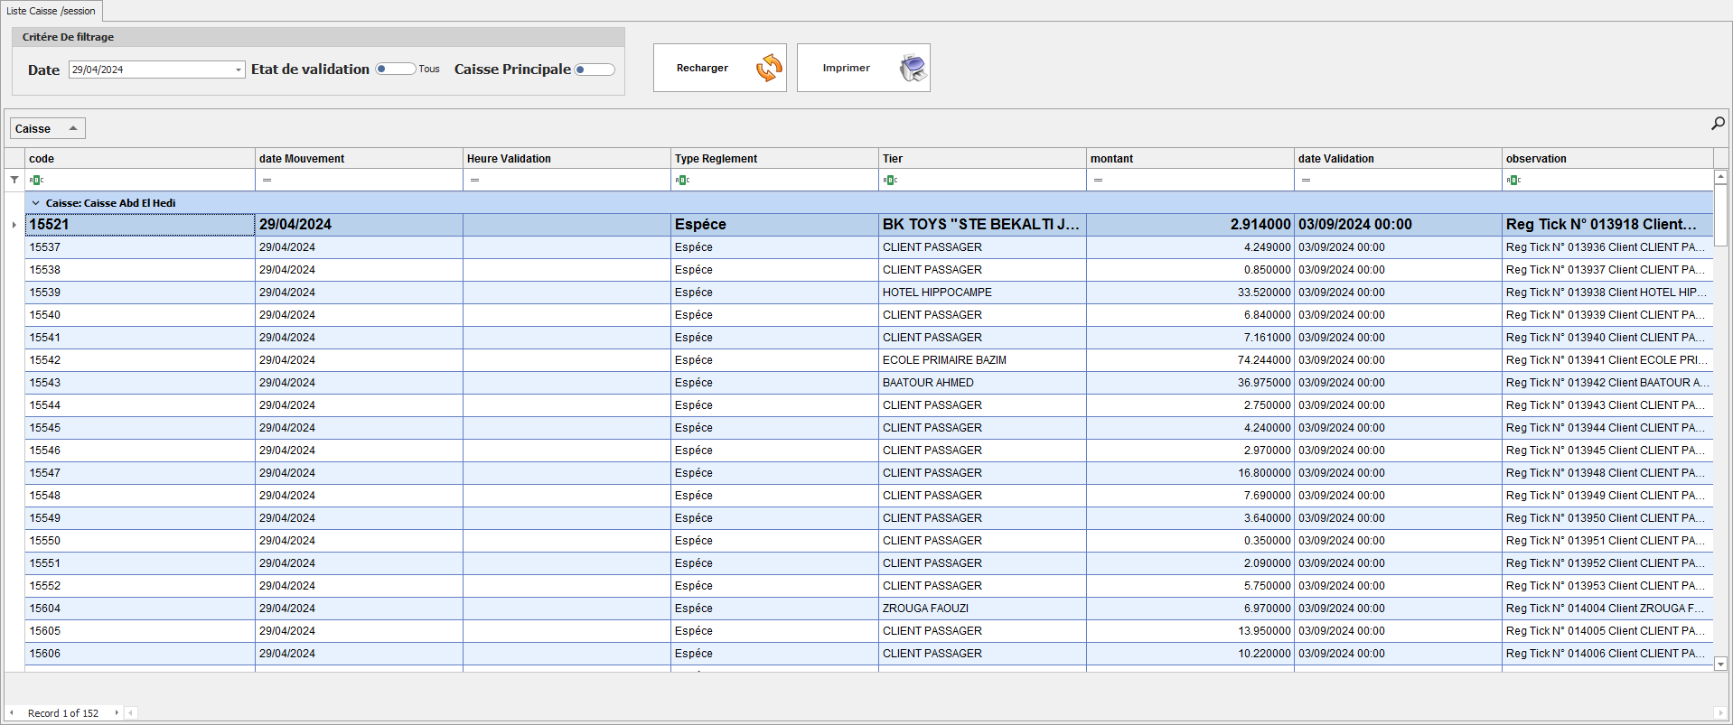
Task: Select row with code 15542
Action: (45, 360)
